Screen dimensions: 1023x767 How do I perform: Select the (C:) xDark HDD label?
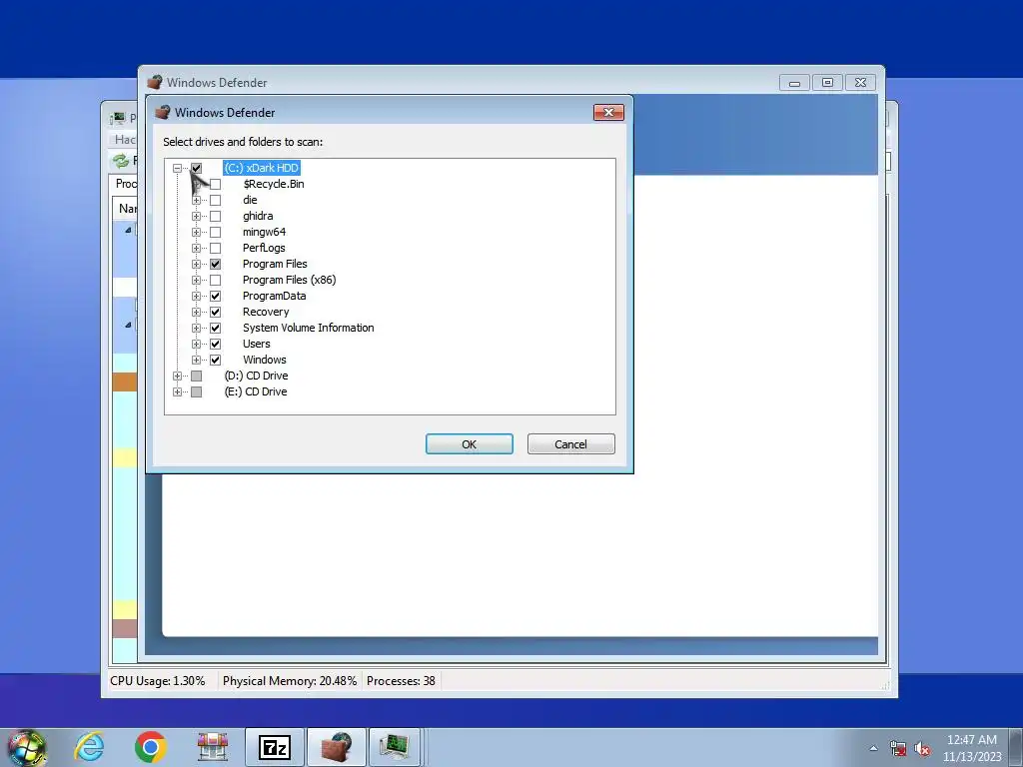pos(261,168)
